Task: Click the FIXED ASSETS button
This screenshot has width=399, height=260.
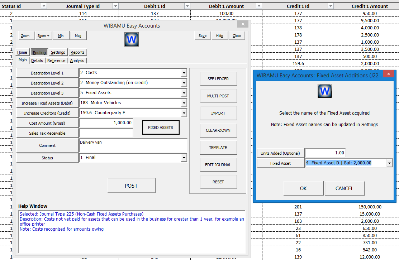Action: [x=161, y=127]
